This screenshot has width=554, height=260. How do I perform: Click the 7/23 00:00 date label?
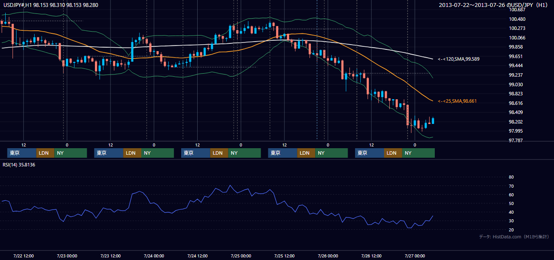(x=67, y=256)
